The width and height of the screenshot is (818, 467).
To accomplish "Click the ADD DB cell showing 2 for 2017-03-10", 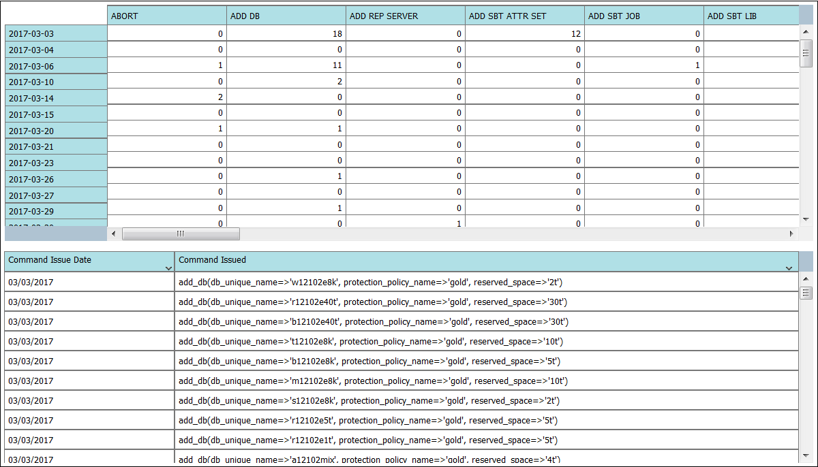I will pos(286,81).
